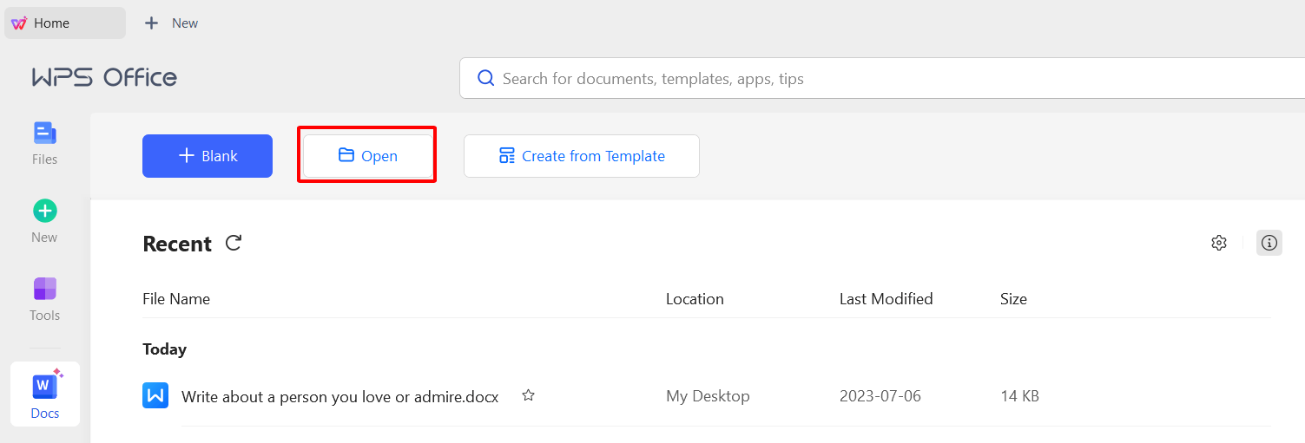The height and width of the screenshot is (443, 1305).
Task: Sort by File Name column header
Action: pos(176,299)
